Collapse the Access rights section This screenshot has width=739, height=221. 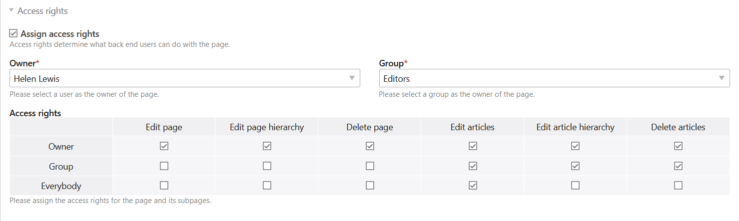pyautogui.click(x=11, y=10)
